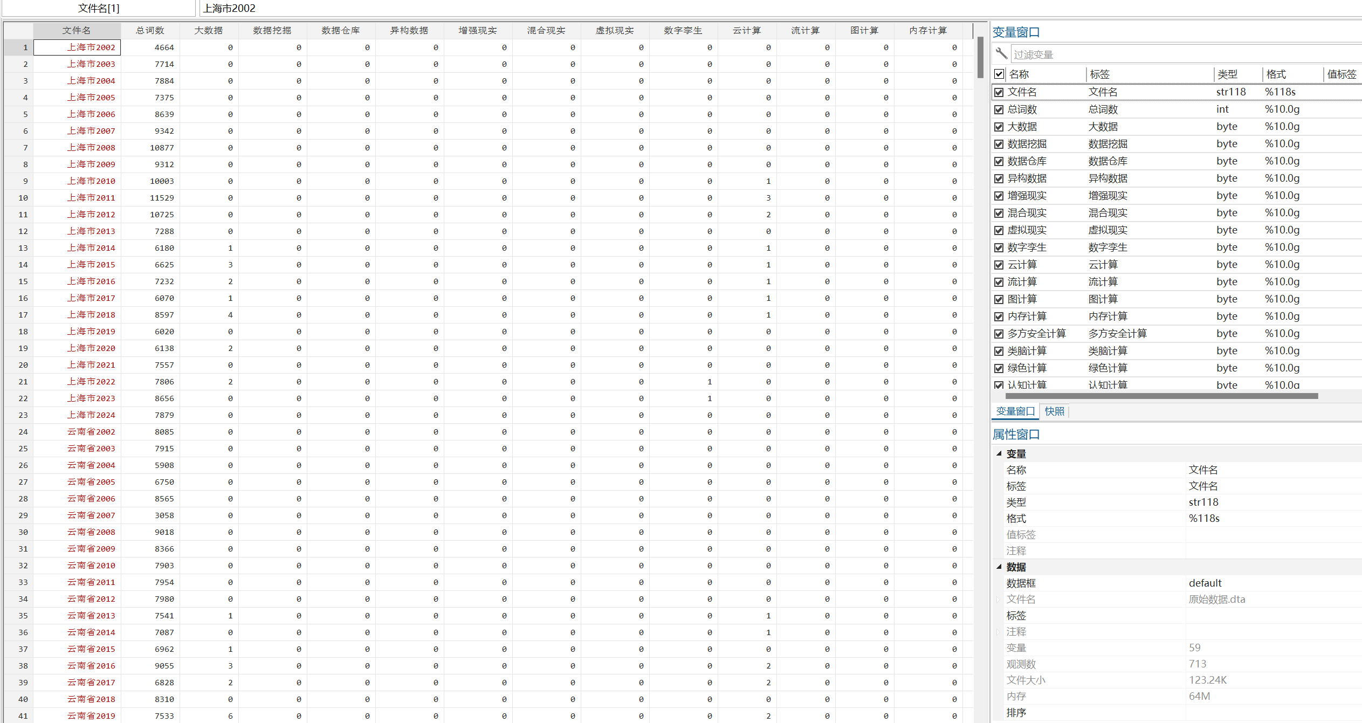Viewport: 1362px width, 723px height.
Task: Collapse the 变量 section in properties window
Action: 999,453
